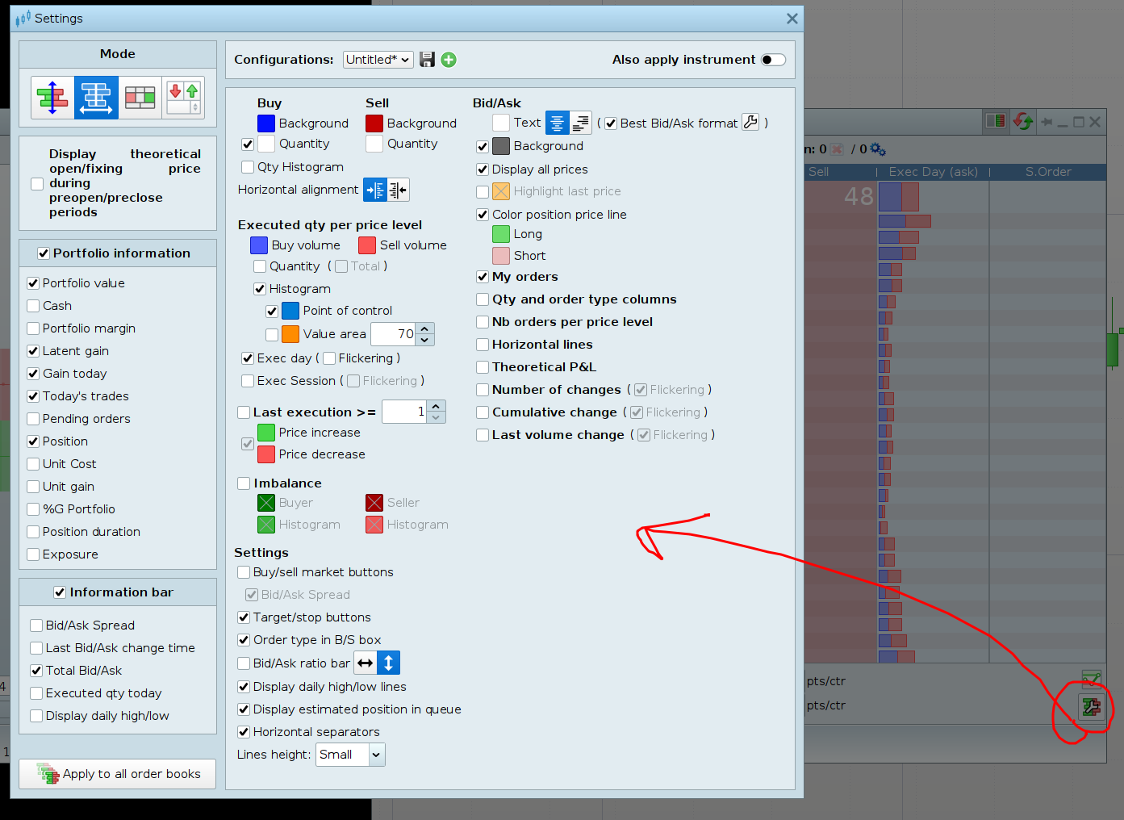Click the Value area 70 field
Screen dimensions: 1124x820
pyautogui.click(x=394, y=334)
